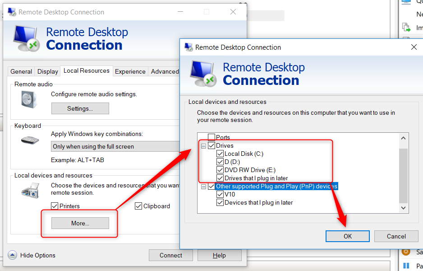Screen dimensions: 423x271
Task: Enable the Ports checkbox
Action: tap(211, 137)
